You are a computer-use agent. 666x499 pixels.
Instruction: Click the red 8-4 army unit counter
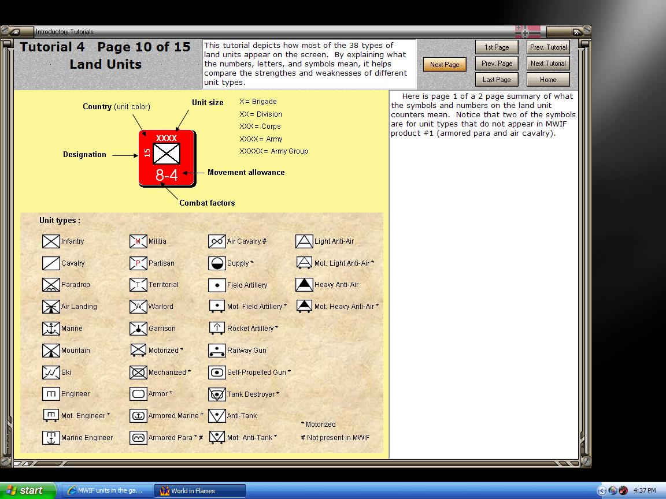pyautogui.click(x=167, y=158)
